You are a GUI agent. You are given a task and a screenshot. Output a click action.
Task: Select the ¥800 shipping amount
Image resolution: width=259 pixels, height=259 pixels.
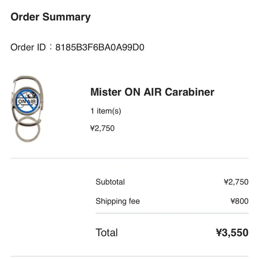(x=239, y=201)
